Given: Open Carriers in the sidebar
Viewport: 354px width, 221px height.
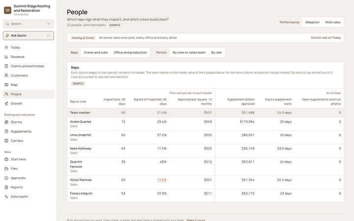Looking at the screenshot, I should click(x=28, y=141).
